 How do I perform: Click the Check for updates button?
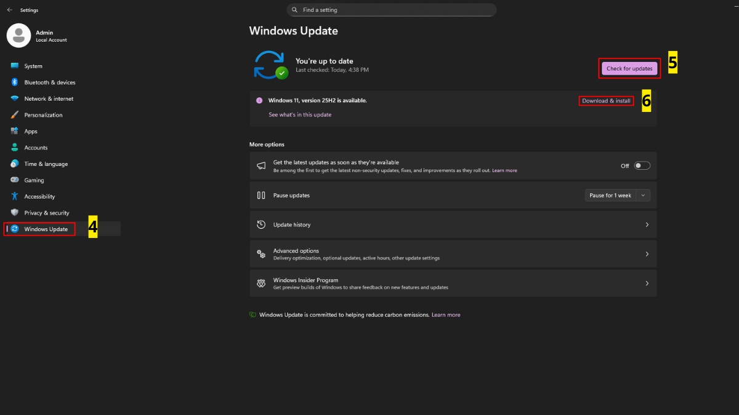coord(629,68)
